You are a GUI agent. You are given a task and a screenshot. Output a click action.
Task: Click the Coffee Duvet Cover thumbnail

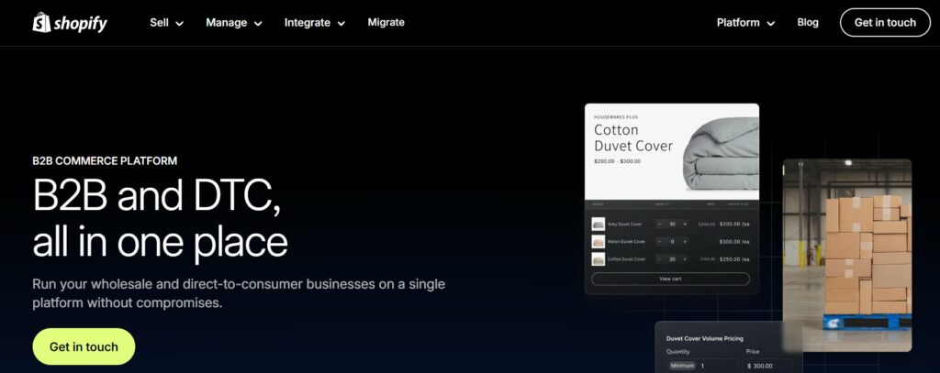coord(599,259)
